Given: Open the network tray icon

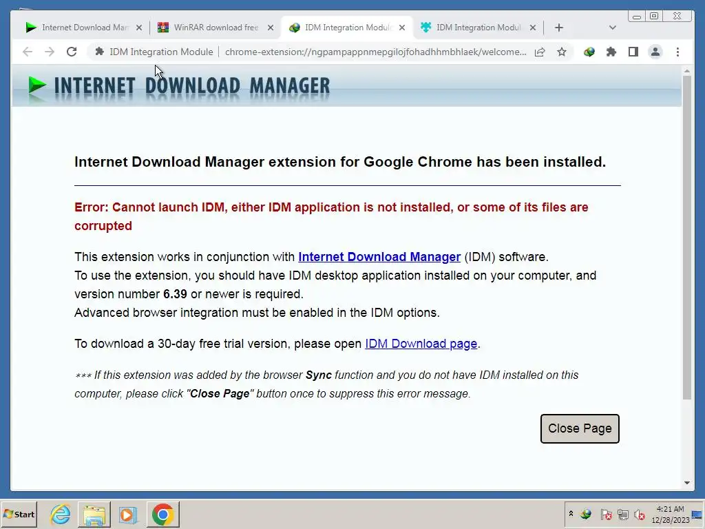Looking at the screenshot, I should (622, 514).
